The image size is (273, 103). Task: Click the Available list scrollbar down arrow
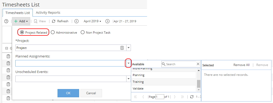(x=199, y=90)
